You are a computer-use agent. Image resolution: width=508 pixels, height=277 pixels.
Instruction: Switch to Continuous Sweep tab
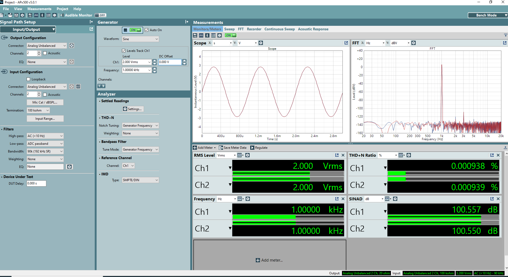coord(279,29)
